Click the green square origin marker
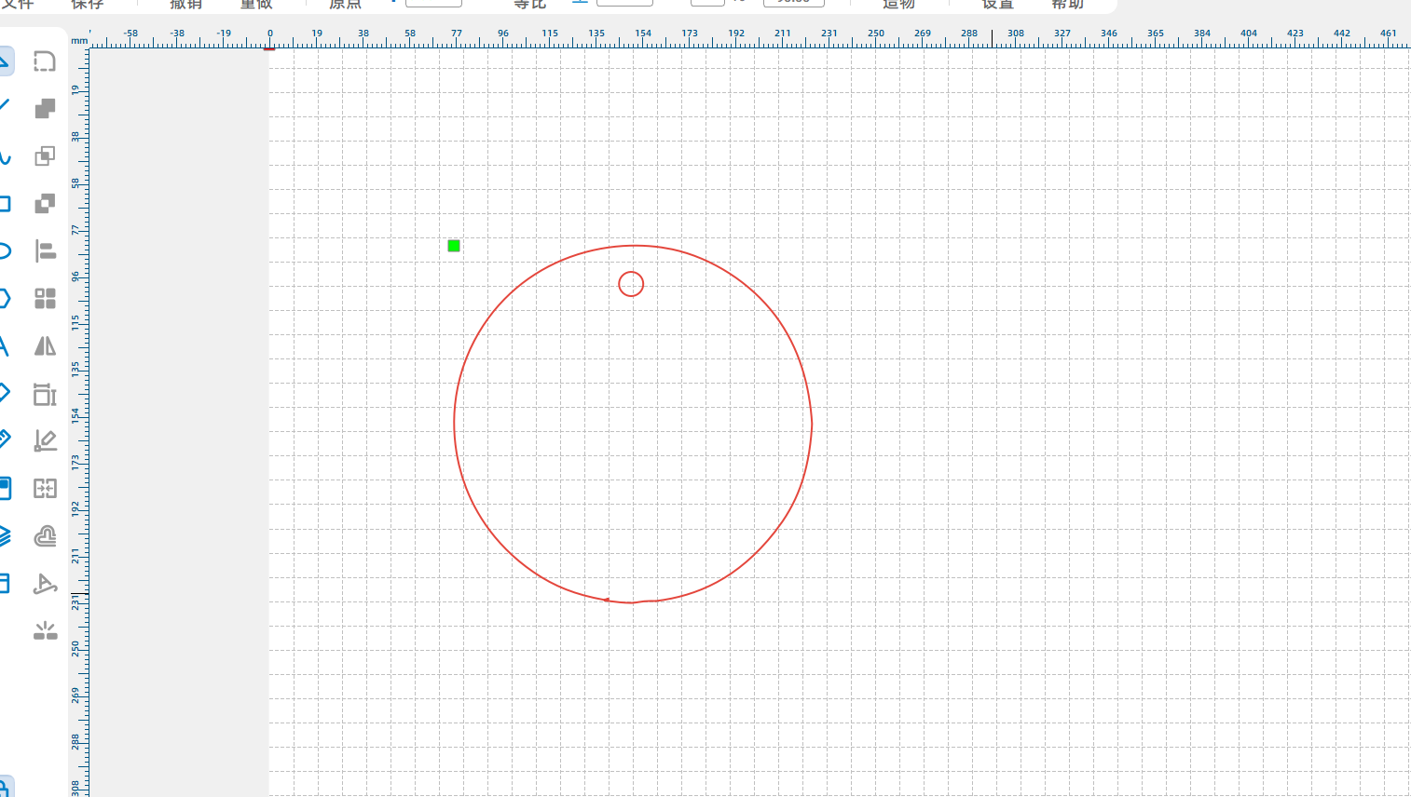 click(x=454, y=246)
